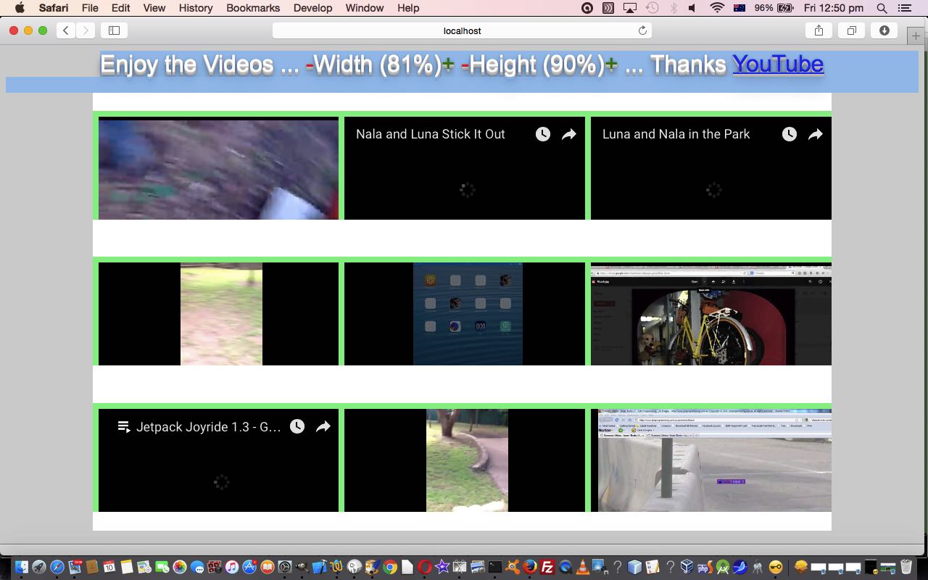The width and height of the screenshot is (928, 580).
Task: Open Photos from the Dock
Action: (x=179, y=567)
